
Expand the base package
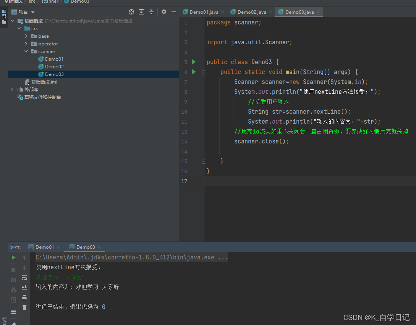(x=26, y=36)
